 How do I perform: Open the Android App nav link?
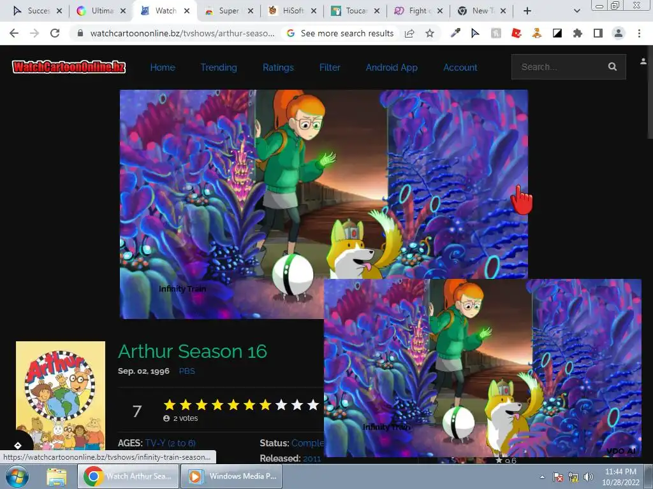pyautogui.click(x=392, y=67)
